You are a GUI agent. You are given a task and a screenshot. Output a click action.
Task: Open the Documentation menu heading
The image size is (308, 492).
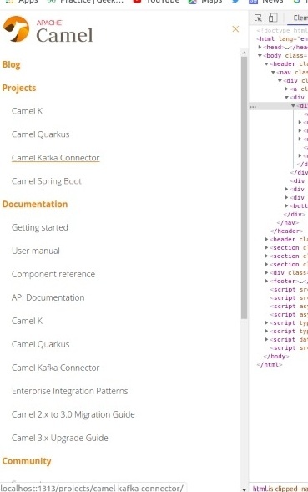[35, 205]
